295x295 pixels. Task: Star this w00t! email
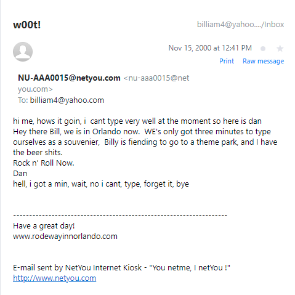(280, 49)
